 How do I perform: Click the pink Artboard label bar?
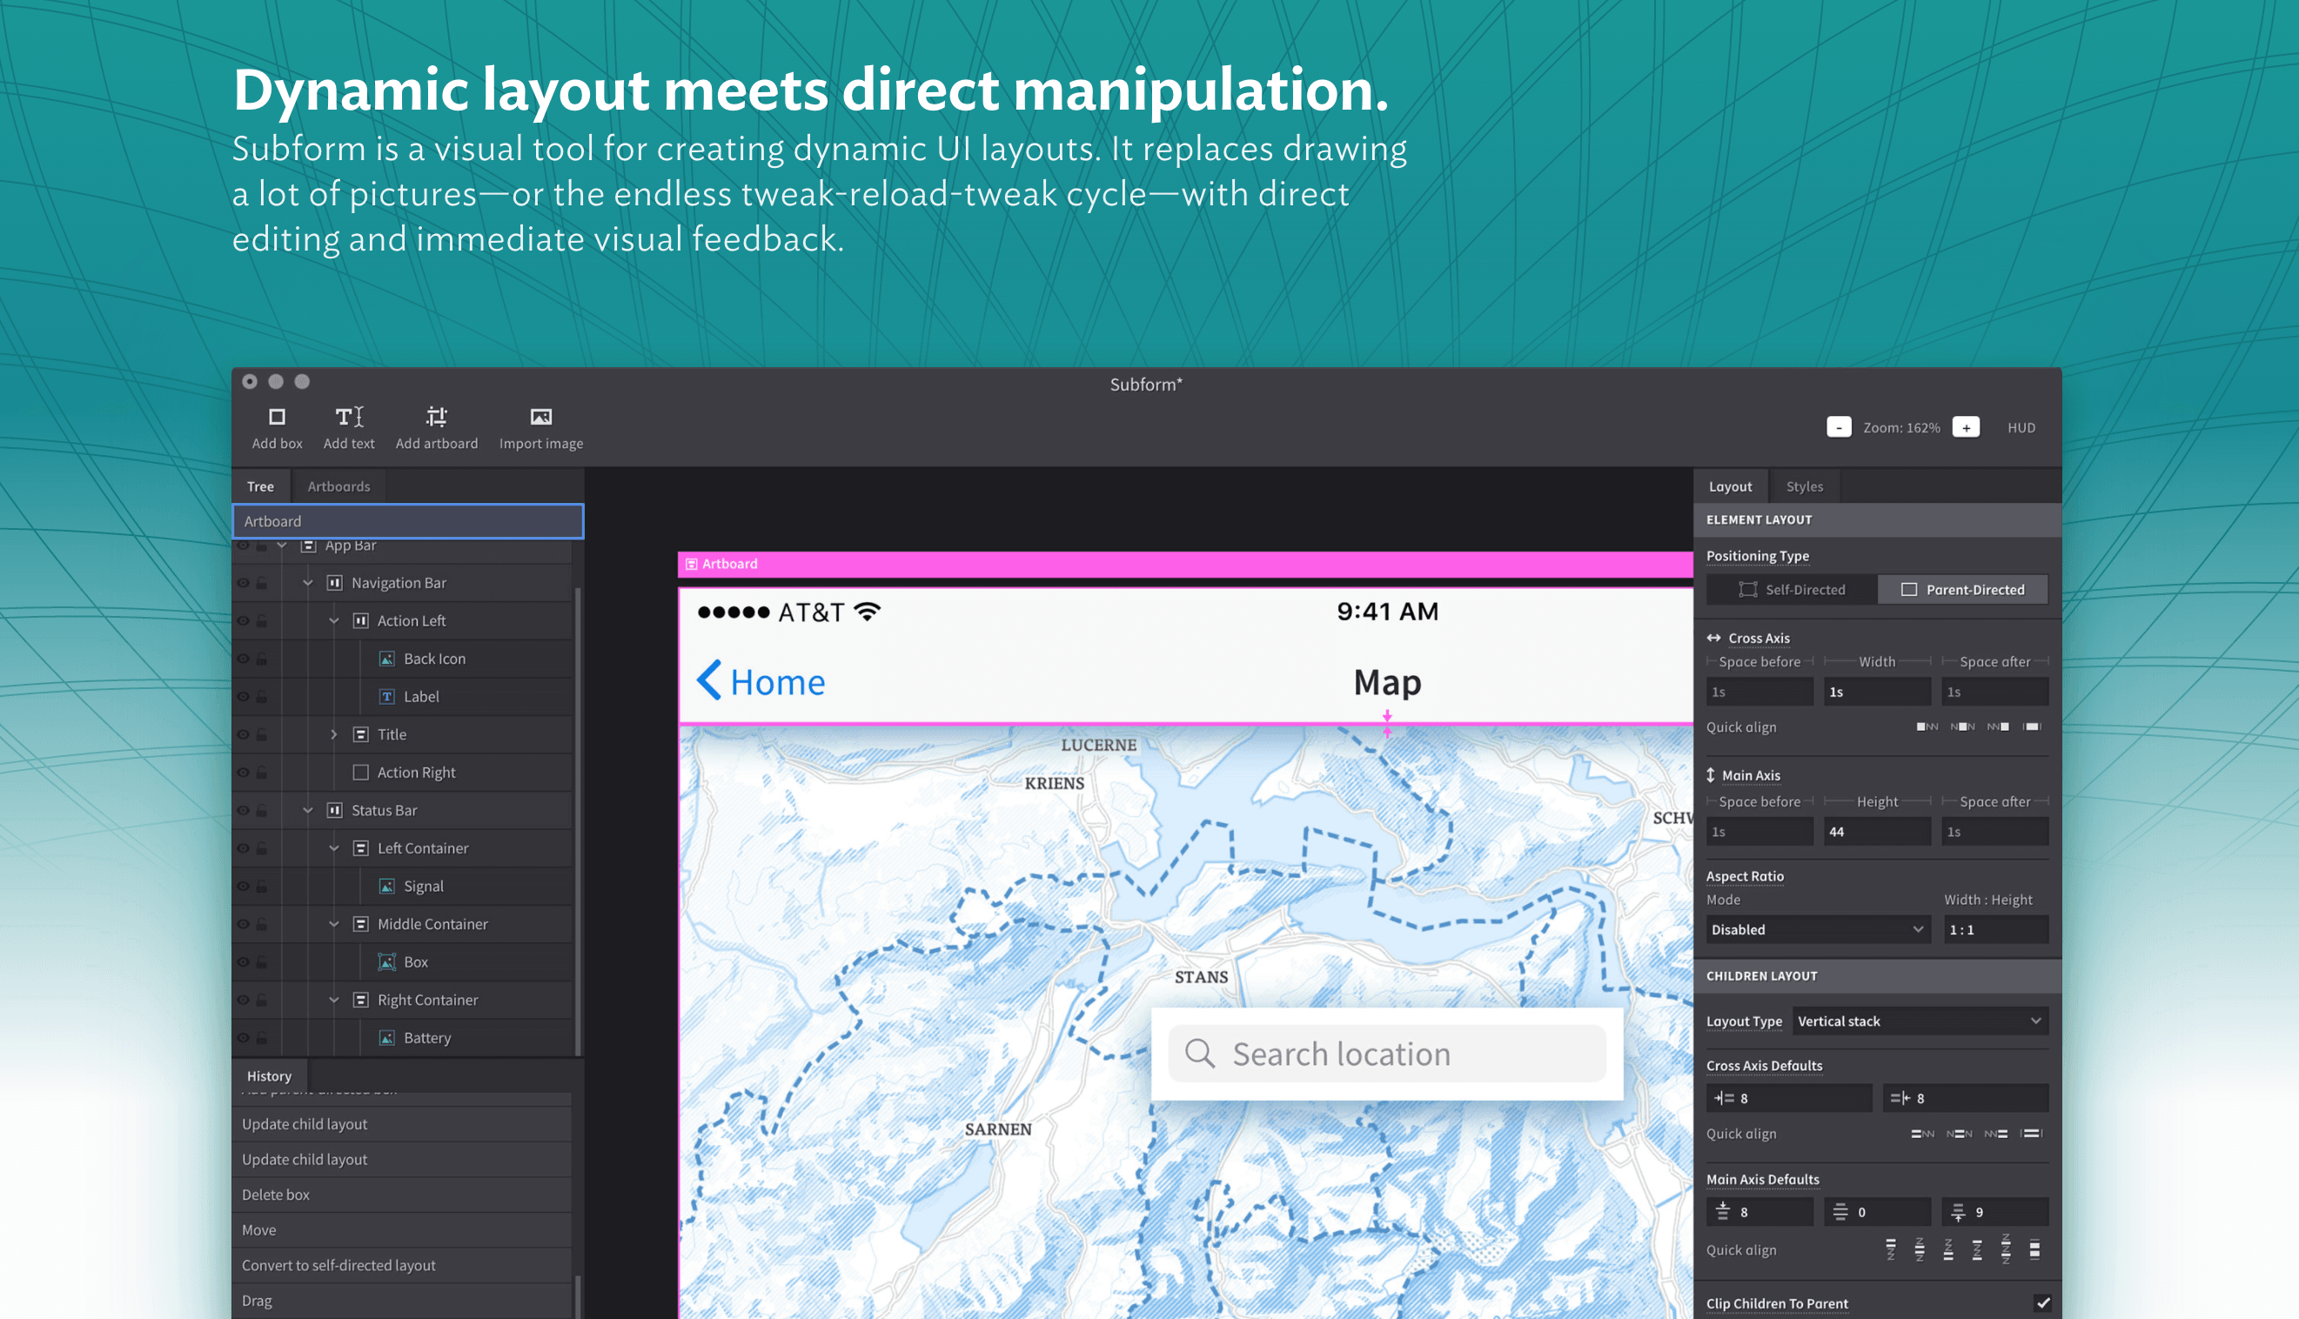click(1185, 564)
